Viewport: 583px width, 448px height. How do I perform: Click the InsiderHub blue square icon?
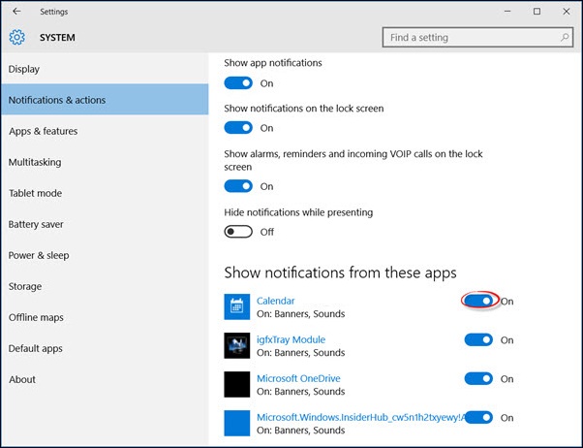click(x=237, y=423)
